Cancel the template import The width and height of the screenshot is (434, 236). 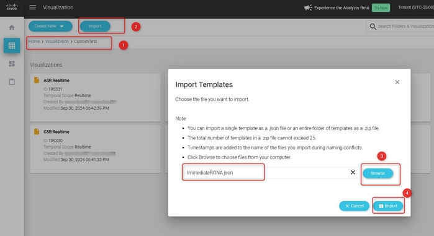coord(355,206)
